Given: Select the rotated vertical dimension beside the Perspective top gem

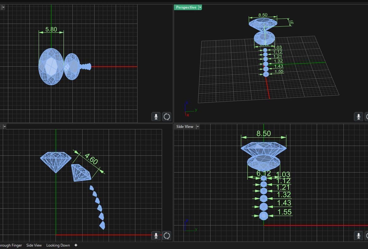Looking at the screenshot, I should coord(291,22).
